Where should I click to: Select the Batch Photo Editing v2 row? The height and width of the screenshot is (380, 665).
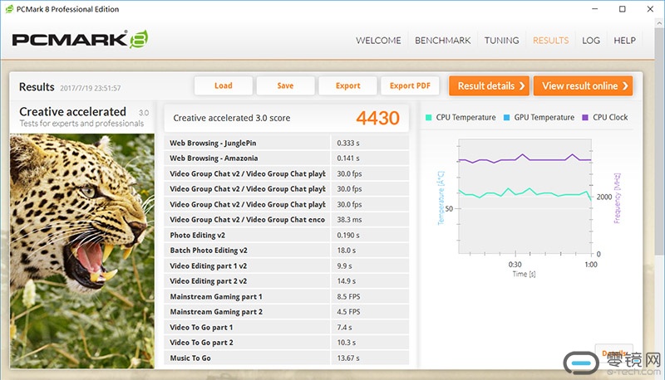tap(286, 251)
